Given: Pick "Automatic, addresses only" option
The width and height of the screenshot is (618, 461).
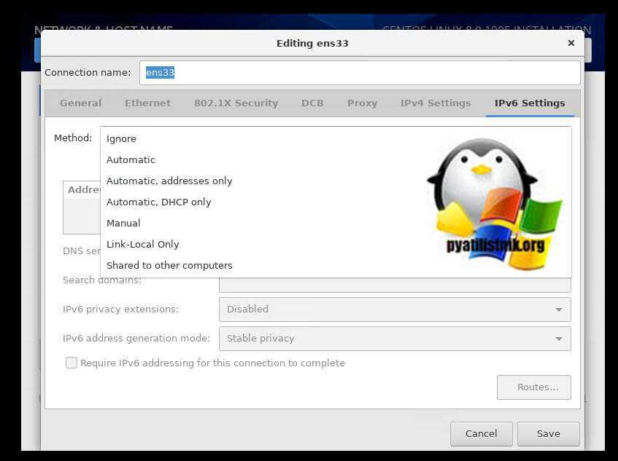Looking at the screenshot, I should 336,181.
